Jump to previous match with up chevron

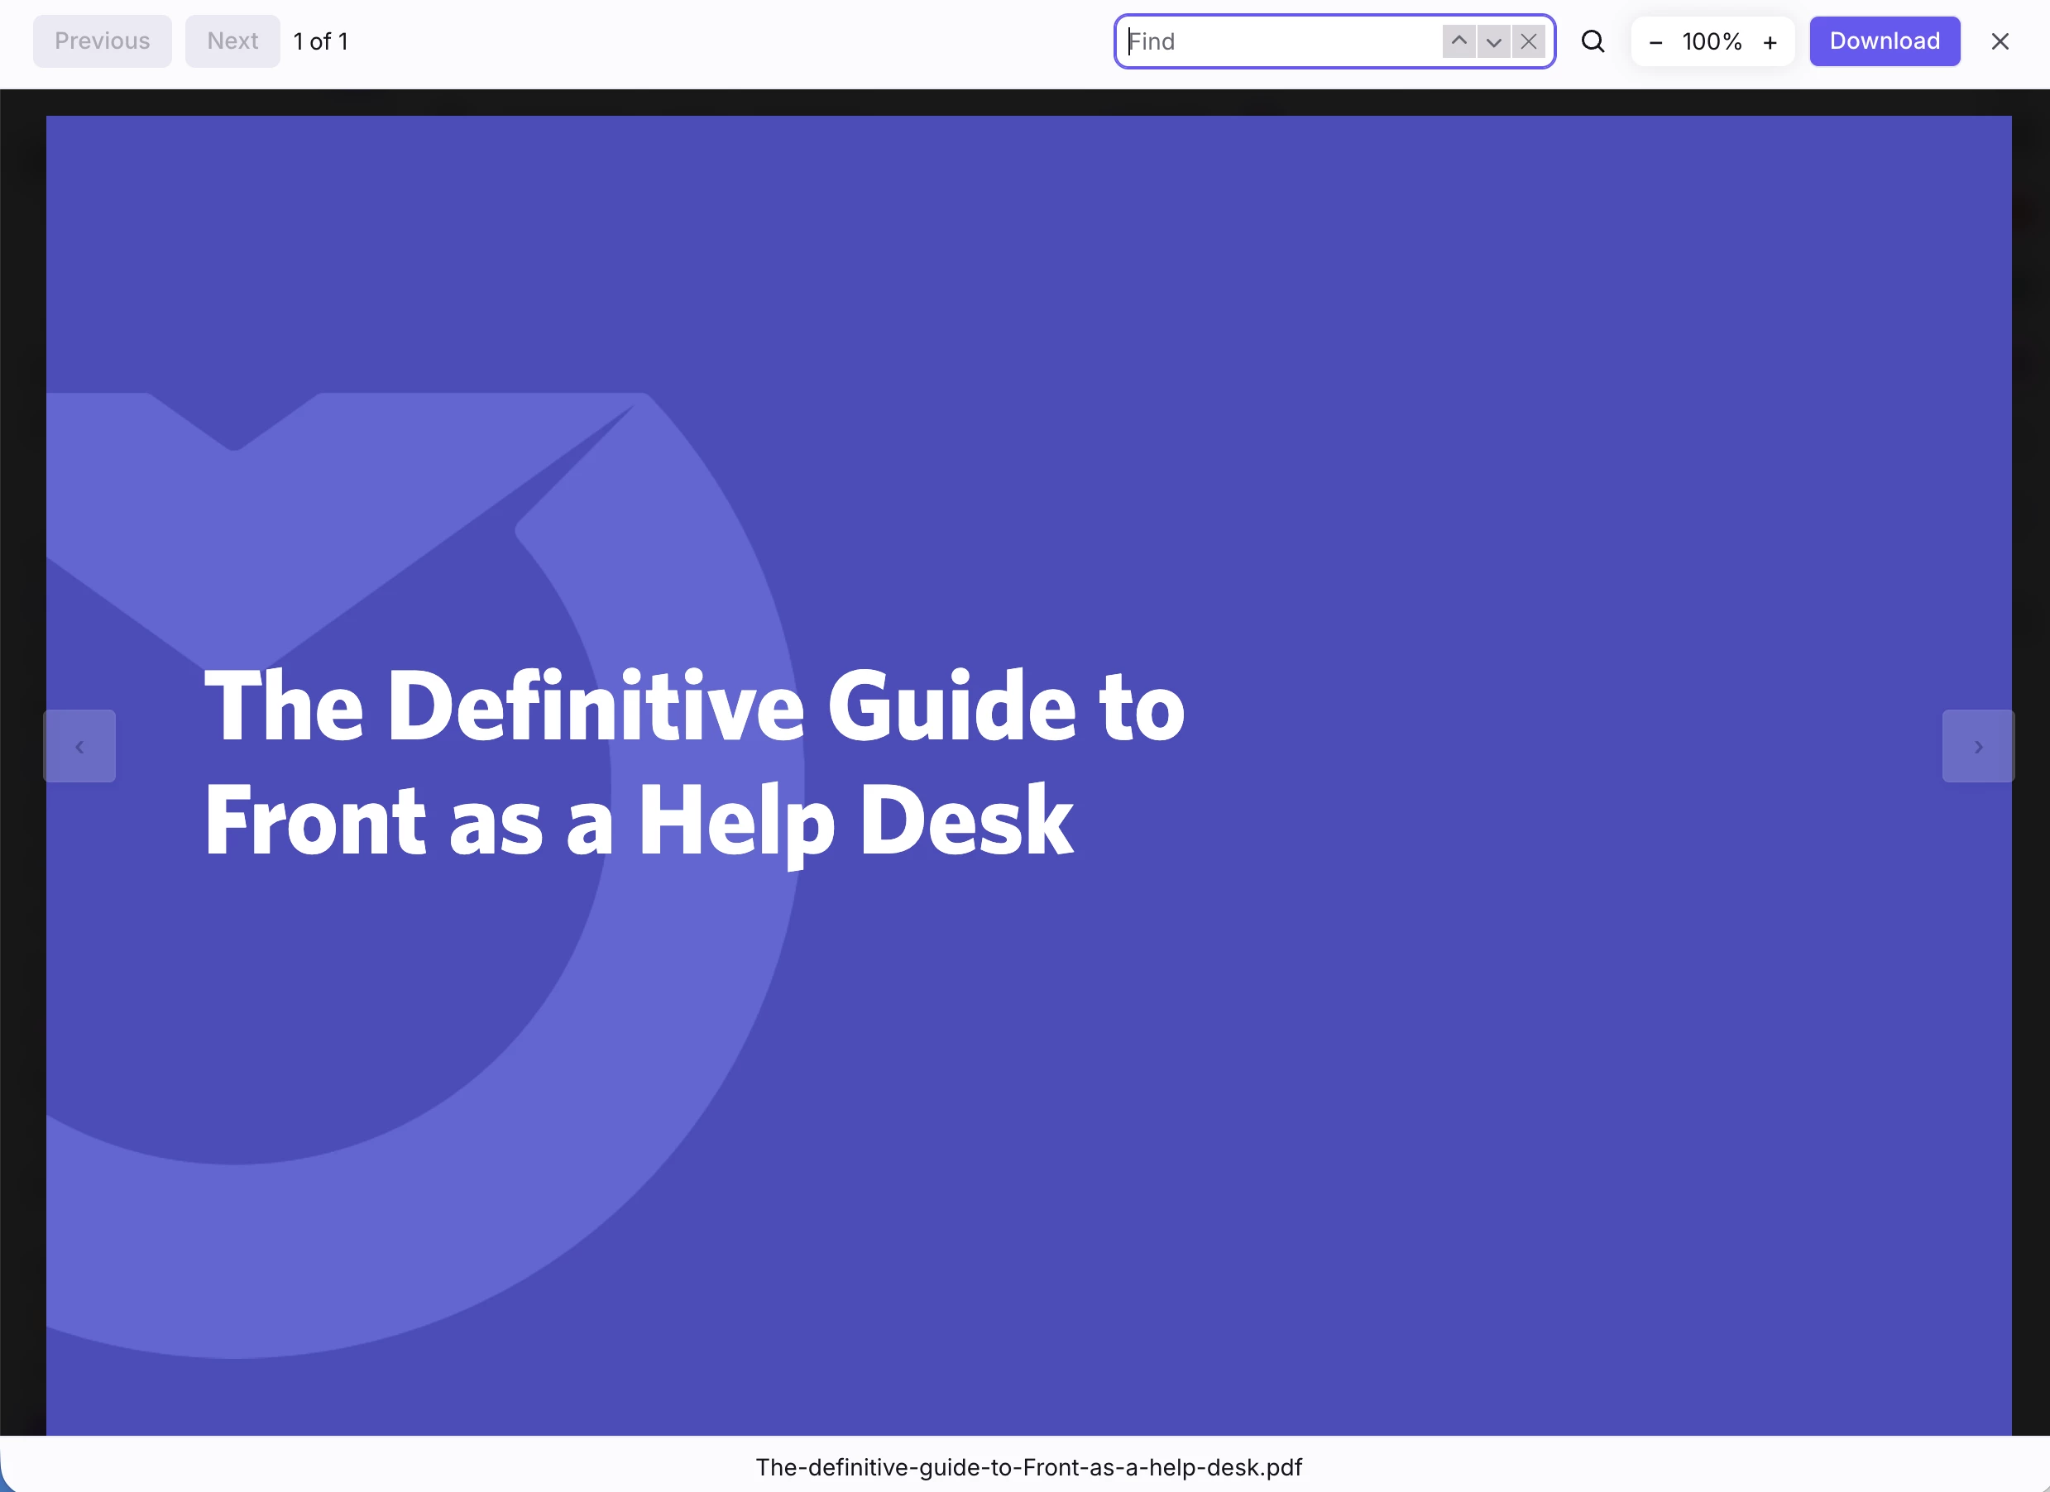(x=1458, y=41)
